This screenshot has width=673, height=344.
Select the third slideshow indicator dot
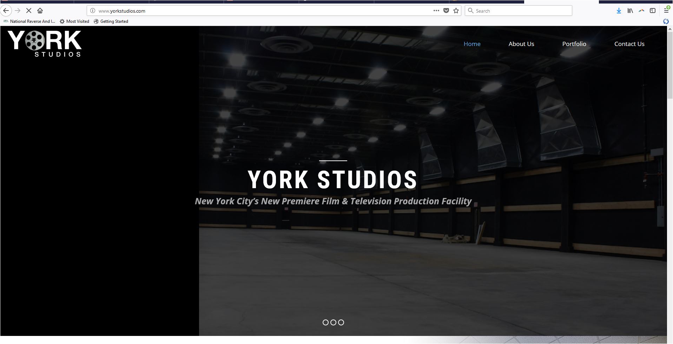click(341, 322)
